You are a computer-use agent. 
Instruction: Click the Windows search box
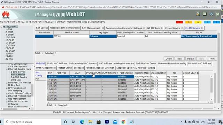pos(33,122)
